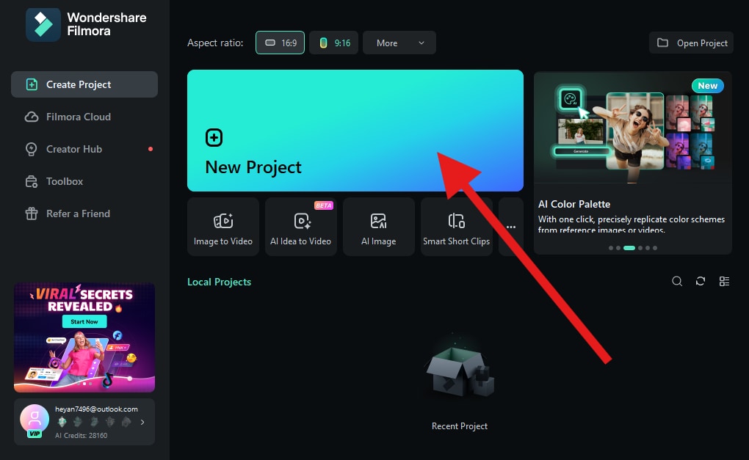
Task: Select the highlighted carousel page indicator
Action: coord(629,248)
